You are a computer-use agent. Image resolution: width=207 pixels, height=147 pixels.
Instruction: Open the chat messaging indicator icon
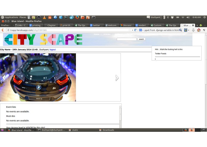[148, 17]
